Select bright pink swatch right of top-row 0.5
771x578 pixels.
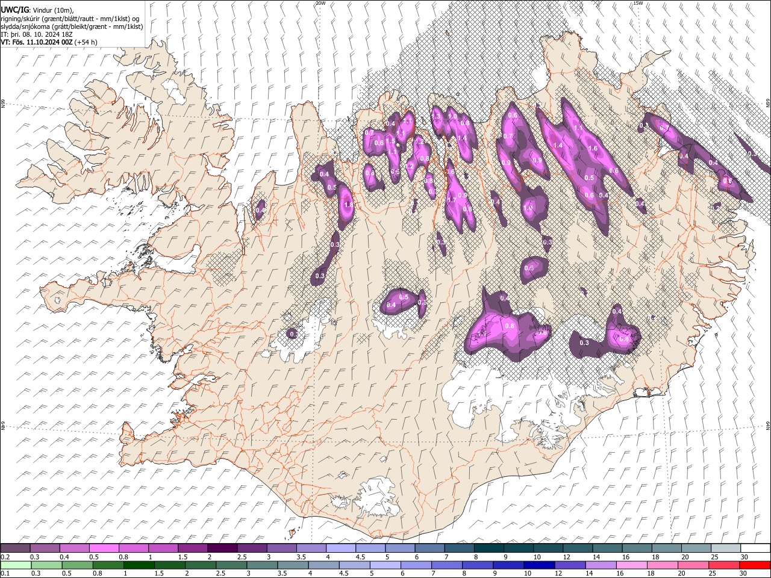(x=105, y=548)
